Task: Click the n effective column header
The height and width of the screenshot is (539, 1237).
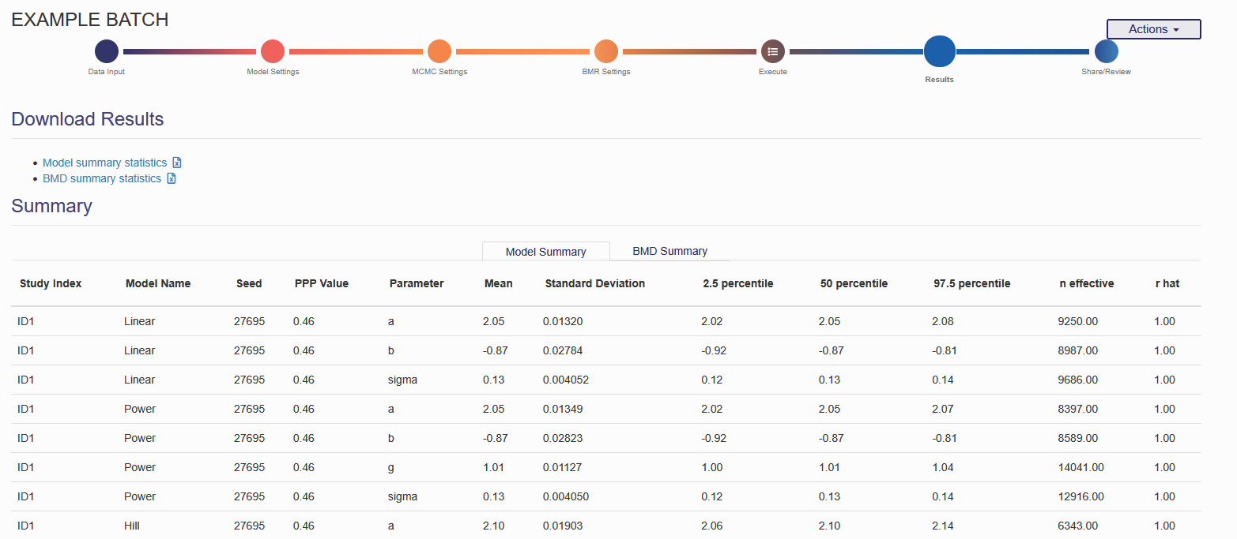Action: tap(1086, 283)
